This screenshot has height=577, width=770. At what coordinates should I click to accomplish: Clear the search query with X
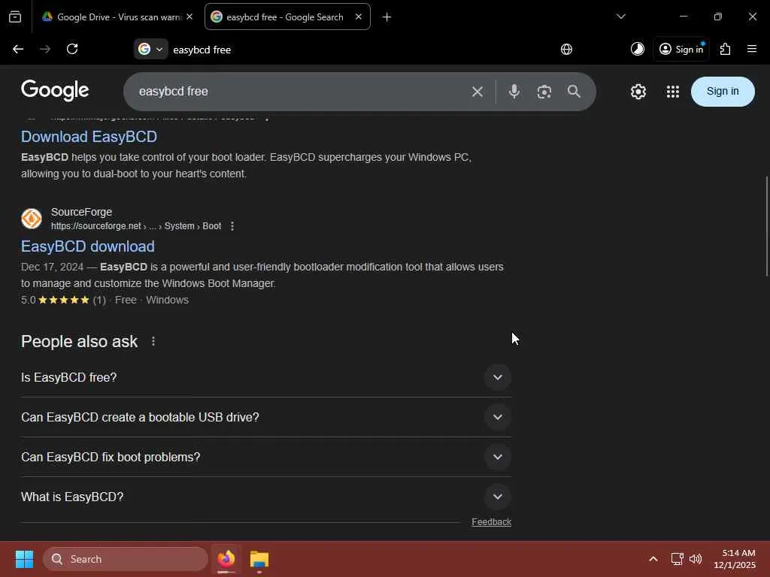coord(477,92)
